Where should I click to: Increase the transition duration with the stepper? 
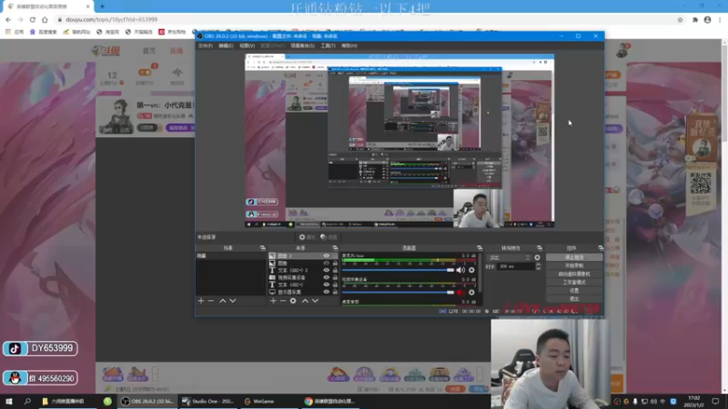pyautogui.click(x=538, y=264)
